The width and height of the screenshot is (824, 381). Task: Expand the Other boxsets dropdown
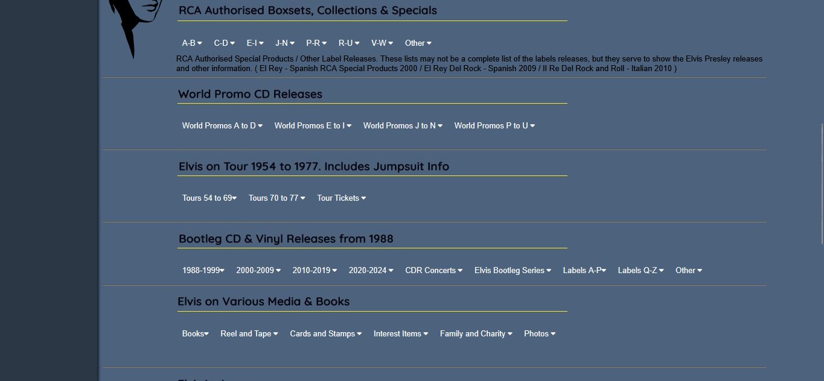point(418,43)
